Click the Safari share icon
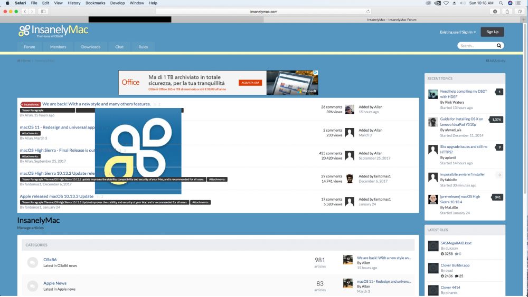 pyautogui.click(x=507, y=12)
